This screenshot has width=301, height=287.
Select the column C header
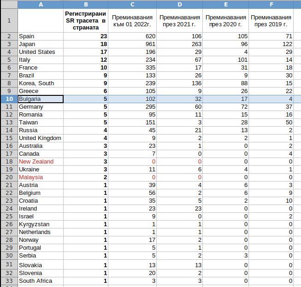point(133,4)
